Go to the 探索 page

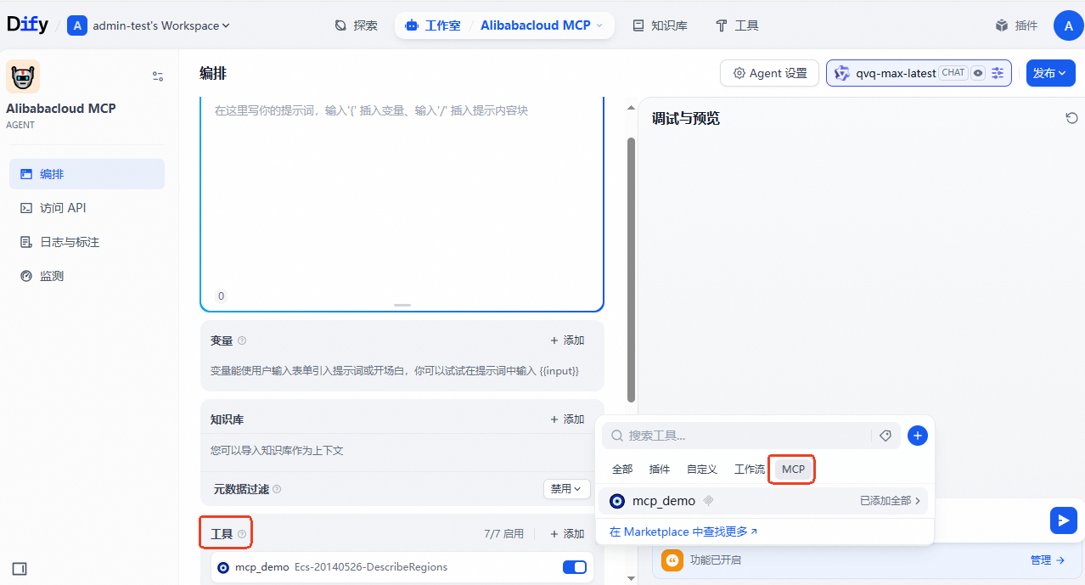click(x=357, y=25)
